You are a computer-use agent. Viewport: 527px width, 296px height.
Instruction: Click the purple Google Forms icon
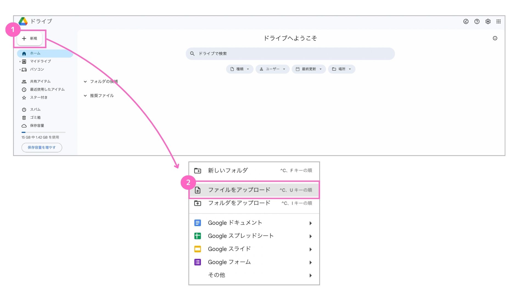click(198, 262)
